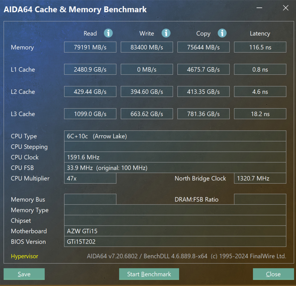The height and width of the screenshot is (286, 296).
Task: Click the Read column header label
Action: (90, 33)
